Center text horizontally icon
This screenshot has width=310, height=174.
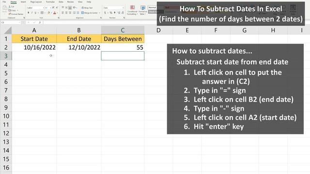66,13
